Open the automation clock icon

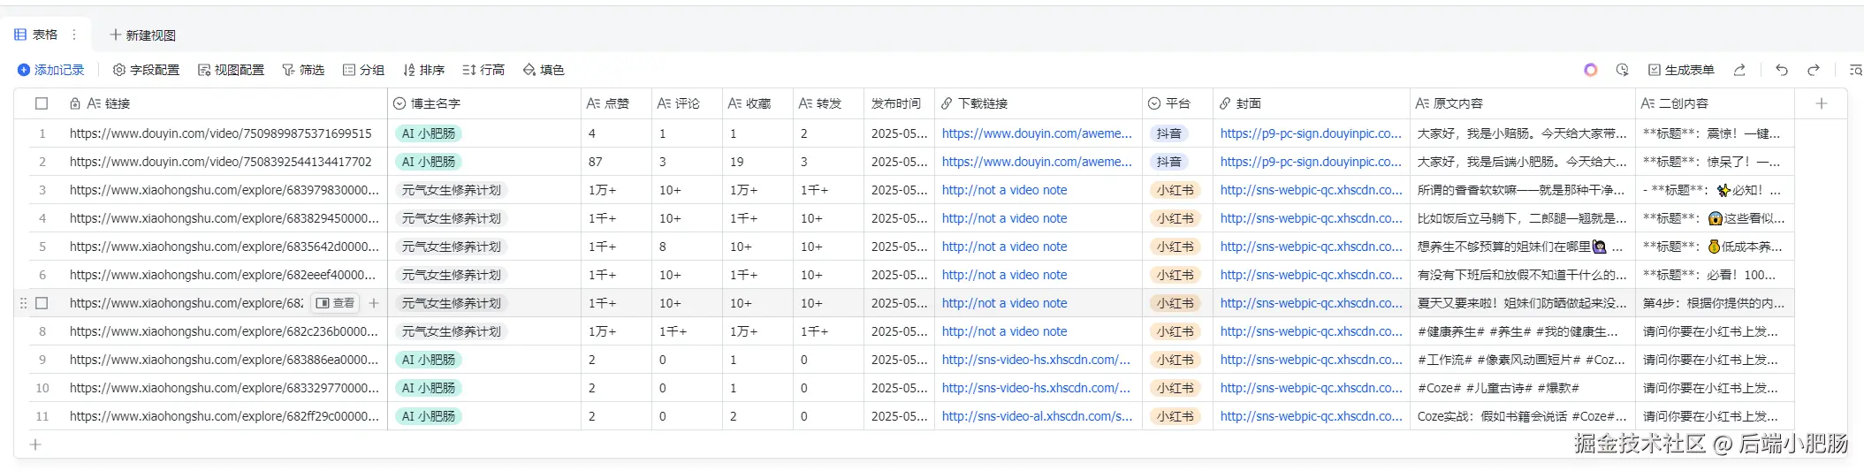tap(1622, 70)
